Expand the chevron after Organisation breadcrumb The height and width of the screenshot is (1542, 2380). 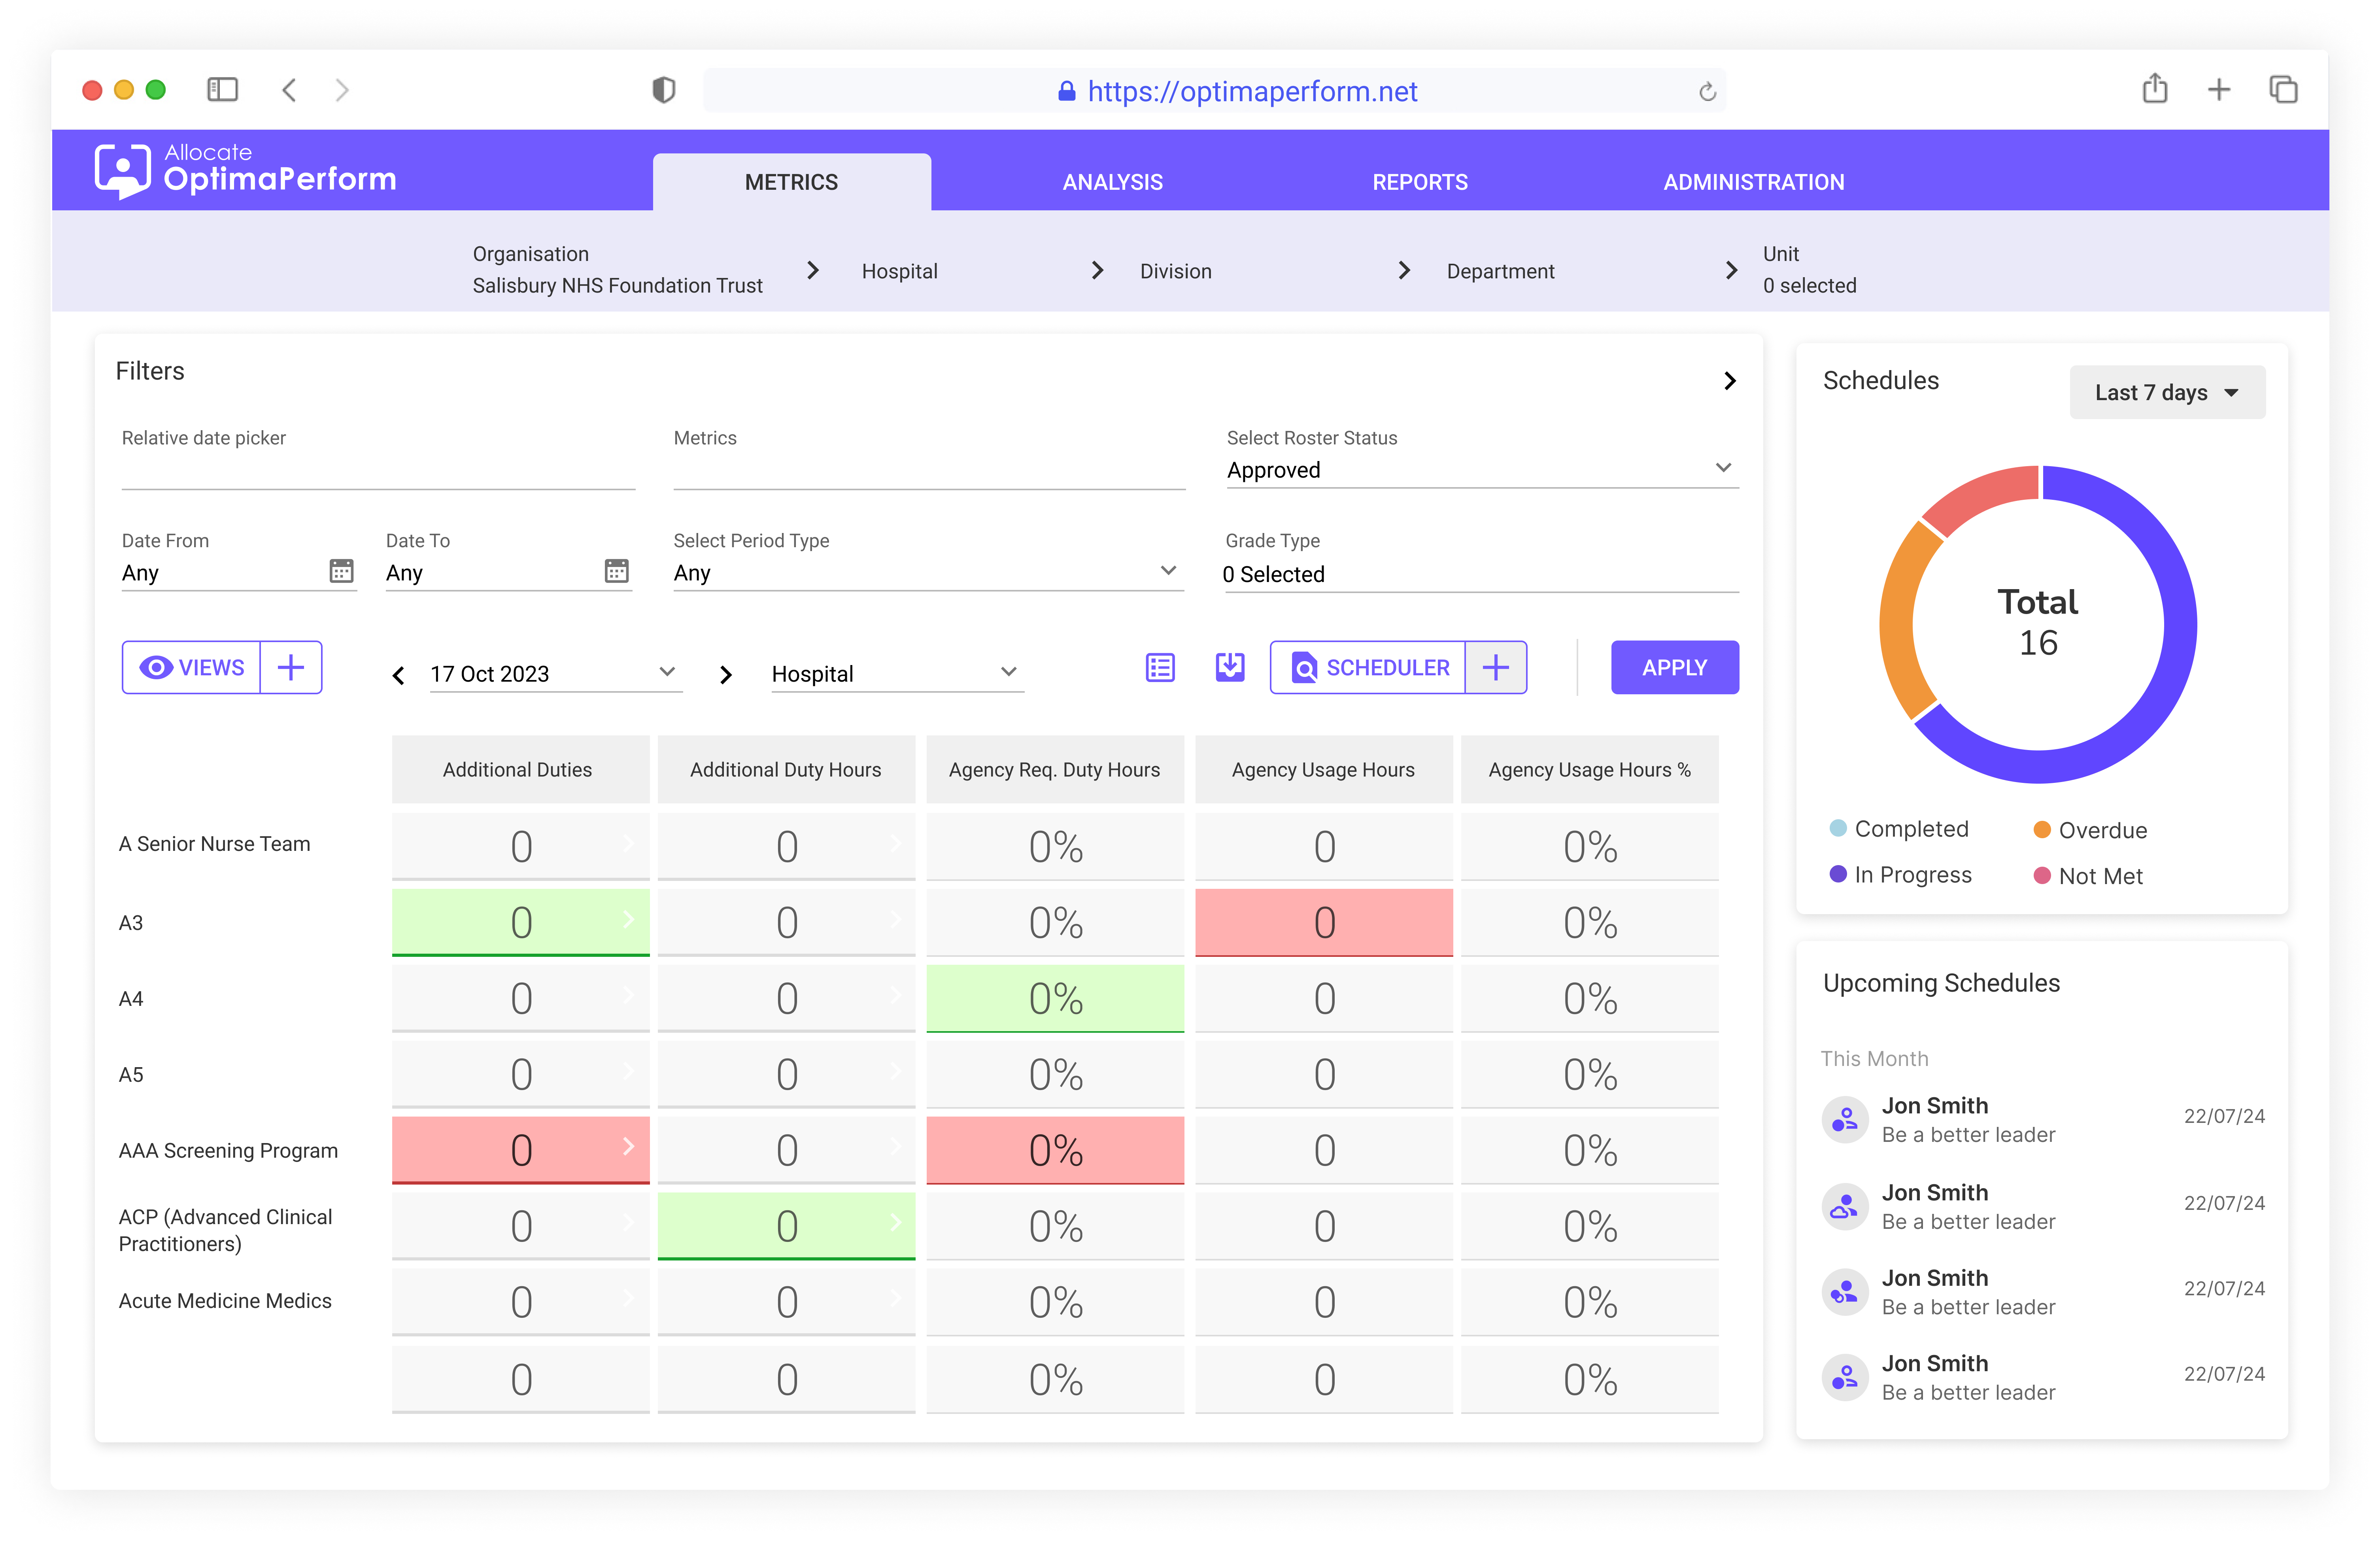tap(813, 270)
